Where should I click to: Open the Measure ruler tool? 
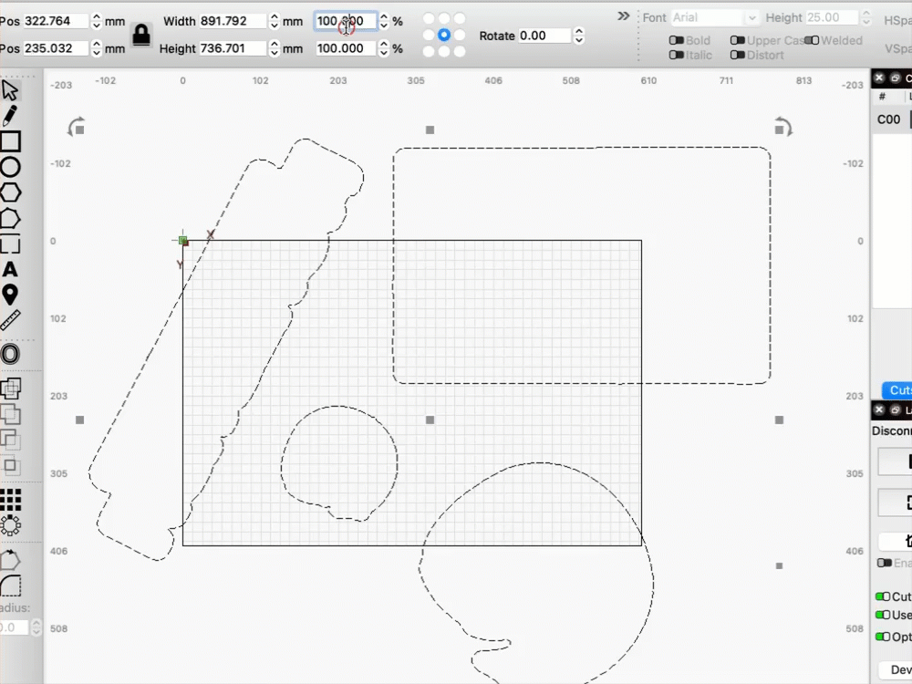click(x=10, y=320)
